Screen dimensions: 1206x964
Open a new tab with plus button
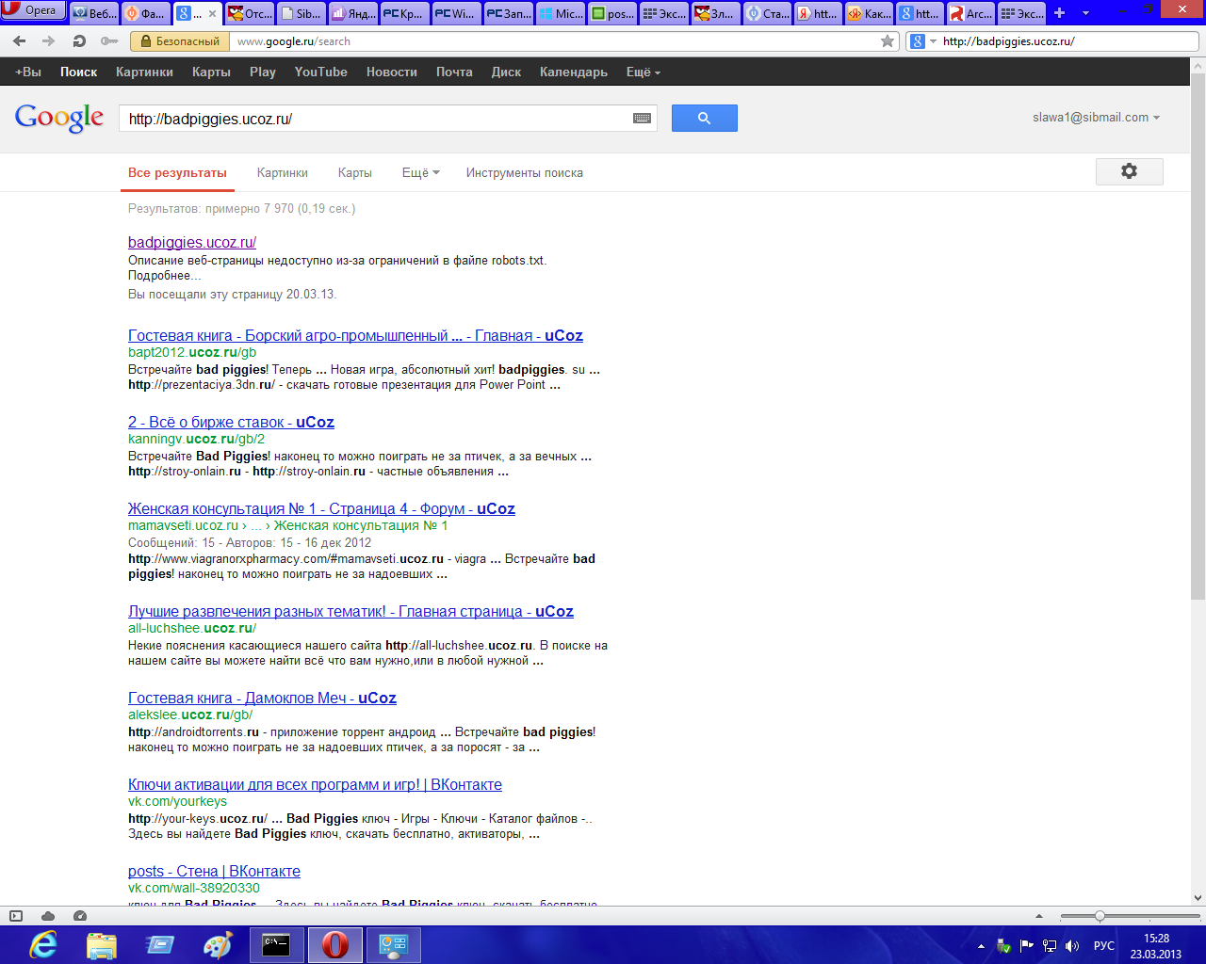1060,13
